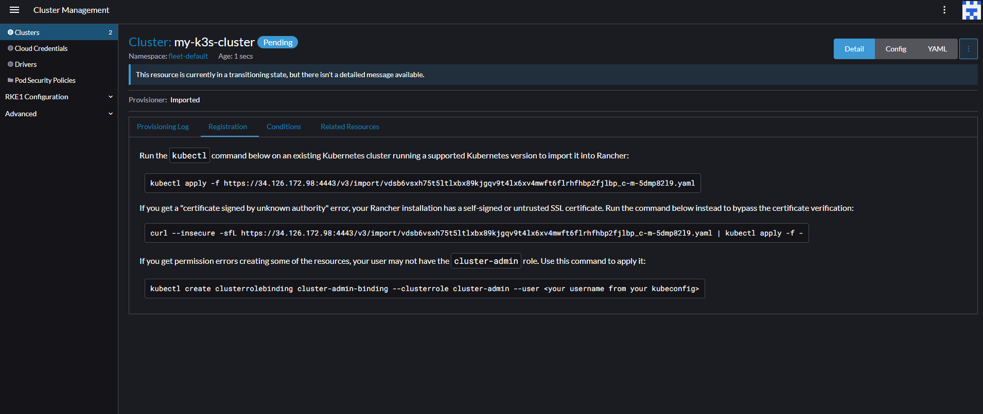Copy the kubectl apply import command
This screenshot has width=983, height=414.
coord(423,183)
